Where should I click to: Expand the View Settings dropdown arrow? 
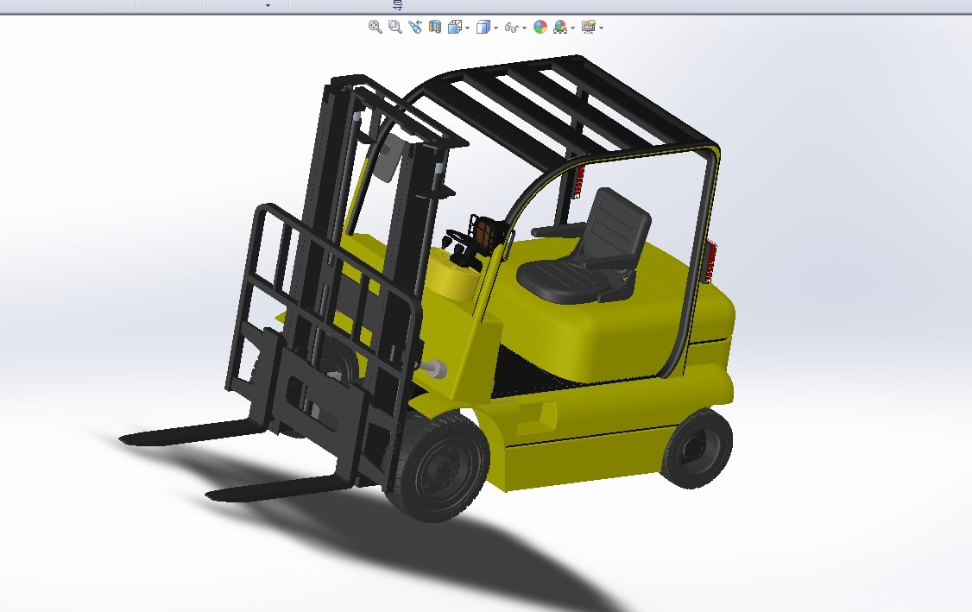pos(602,28)
